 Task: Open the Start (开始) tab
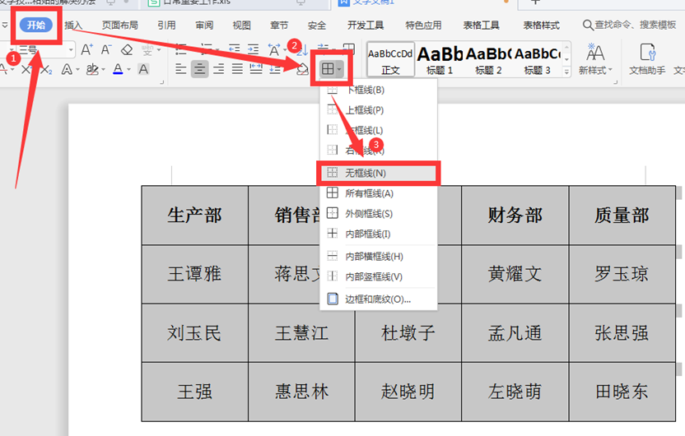click(x=36, y=25)
